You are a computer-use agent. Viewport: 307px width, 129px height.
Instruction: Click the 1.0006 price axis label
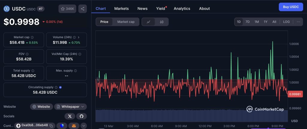[294, 44]
